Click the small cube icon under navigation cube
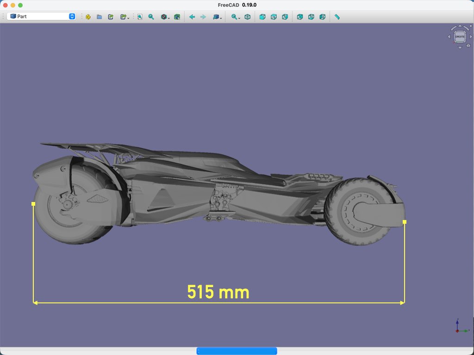The width and height of the screenshot is (474, 355). click(x=469, y=46)
